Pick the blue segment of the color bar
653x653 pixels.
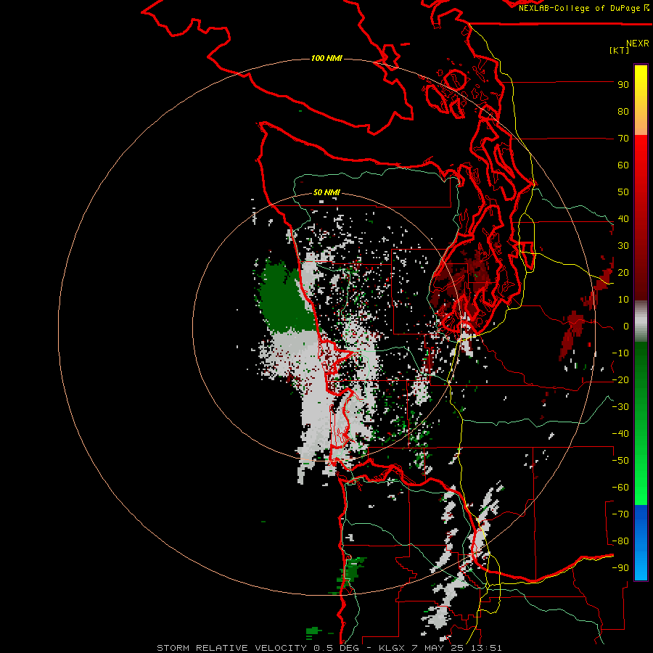(641, 543)
